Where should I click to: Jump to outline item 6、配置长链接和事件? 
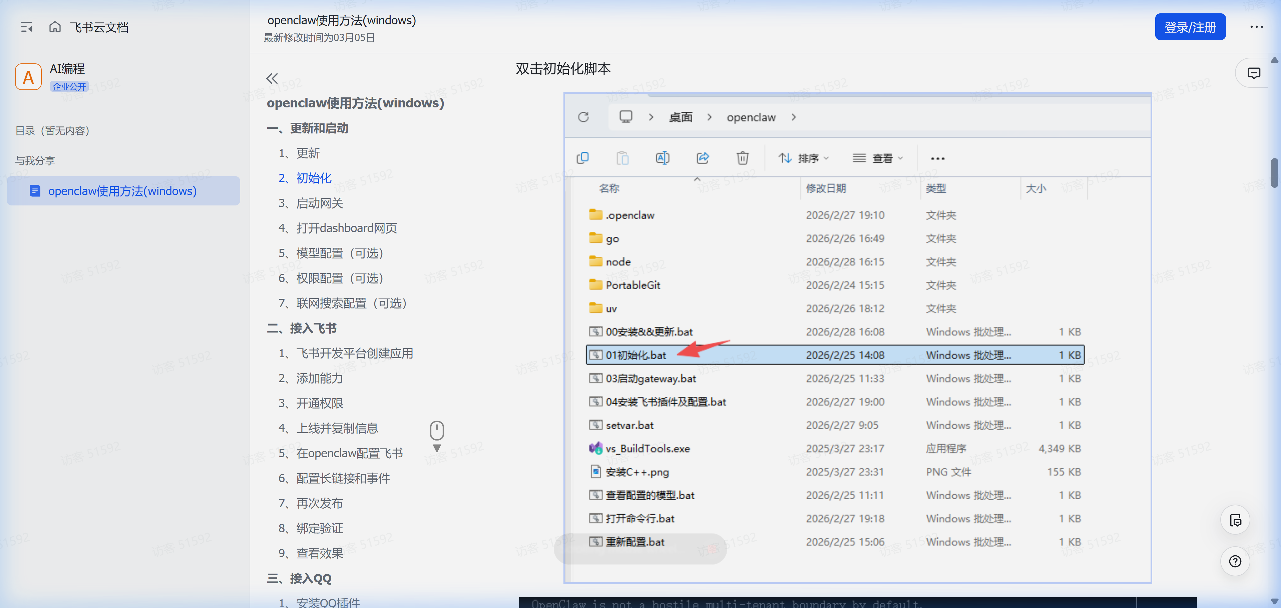pos(334,478)
